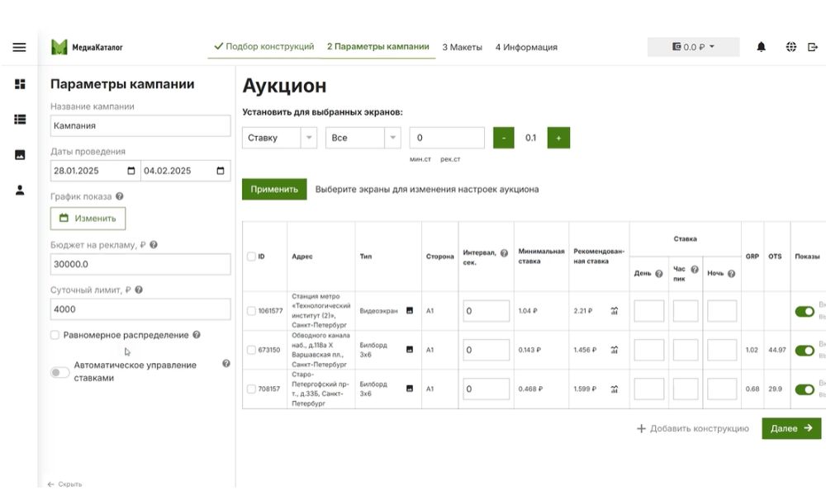Viewport: 826px width, 495px height.
Task: Open the 0.0 ₽ balance dropdown
Action: (691, 48)
